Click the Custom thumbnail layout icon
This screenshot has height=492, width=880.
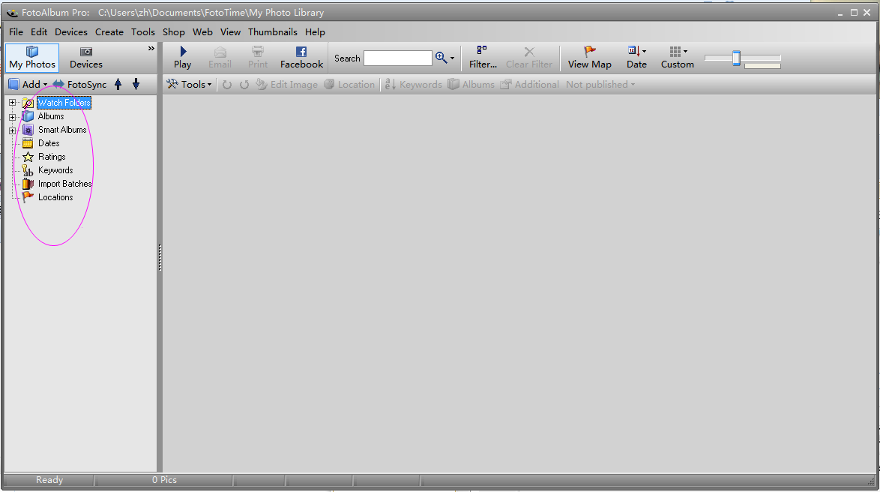(x=675, y=51)
